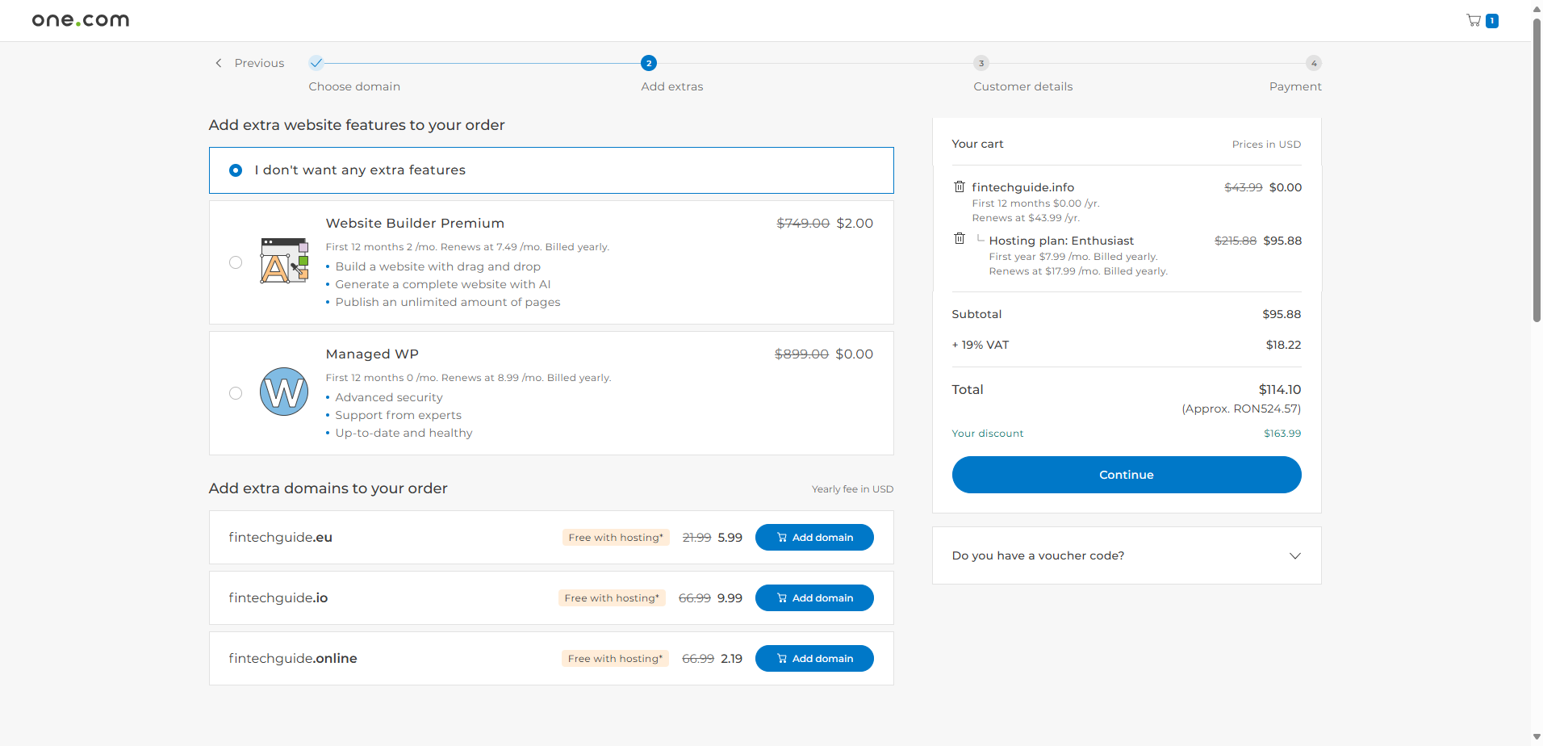Screen dimensions: 1543x746
Task: Remove fintechguide.info from cart via trash icon
Action: [960, 186]
